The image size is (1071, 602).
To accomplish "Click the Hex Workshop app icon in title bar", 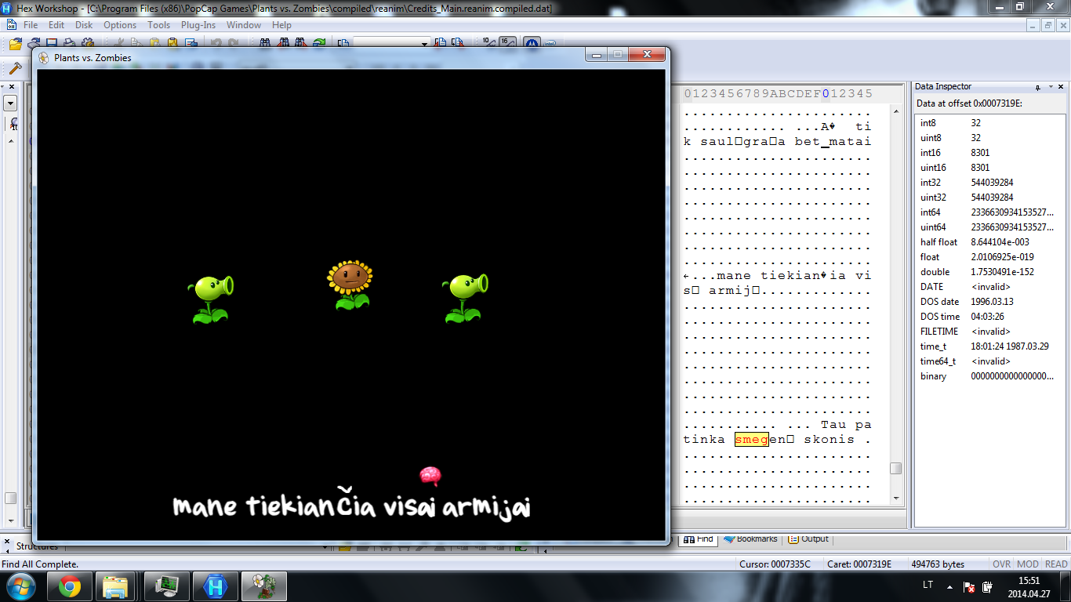I will tap(7, 8).
